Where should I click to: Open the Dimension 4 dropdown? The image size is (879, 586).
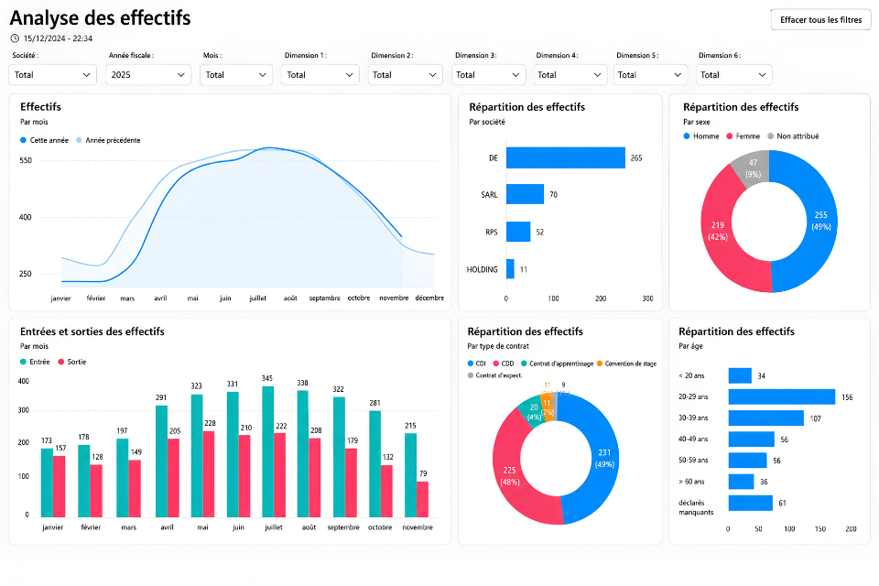click(x=569, y=74)
